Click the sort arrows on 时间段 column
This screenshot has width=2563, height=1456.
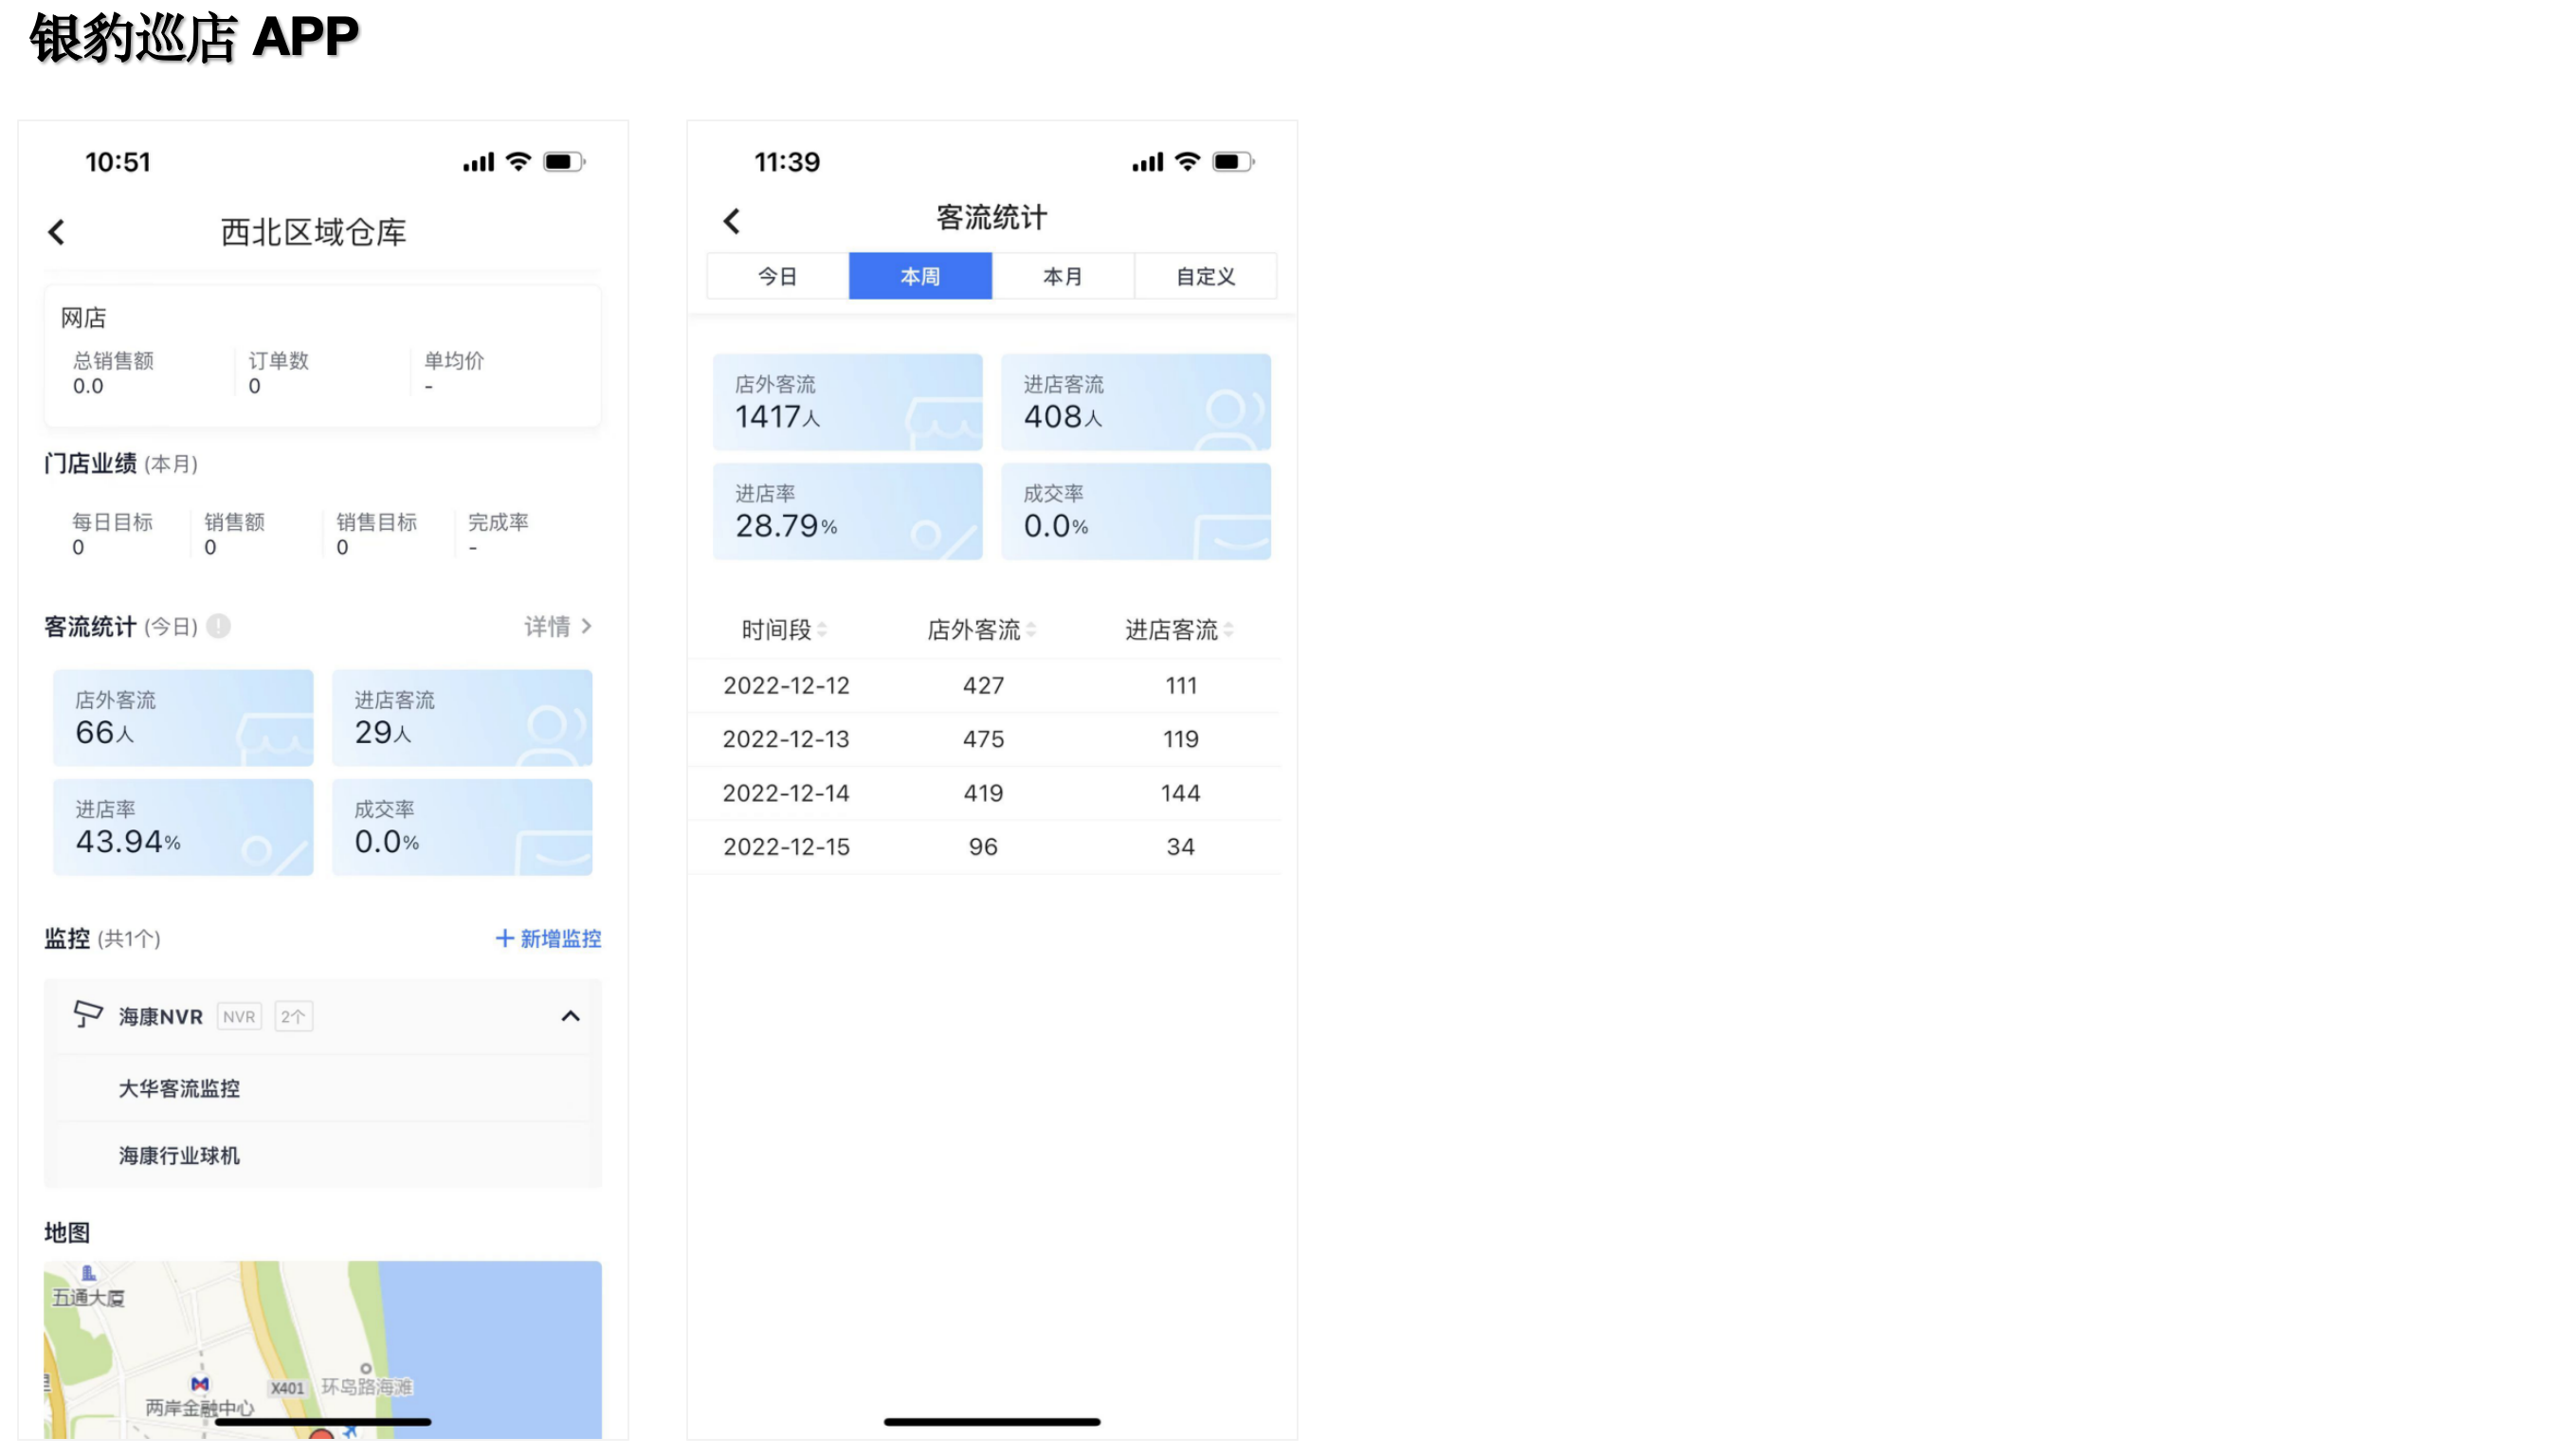click(x=823, y=630)
